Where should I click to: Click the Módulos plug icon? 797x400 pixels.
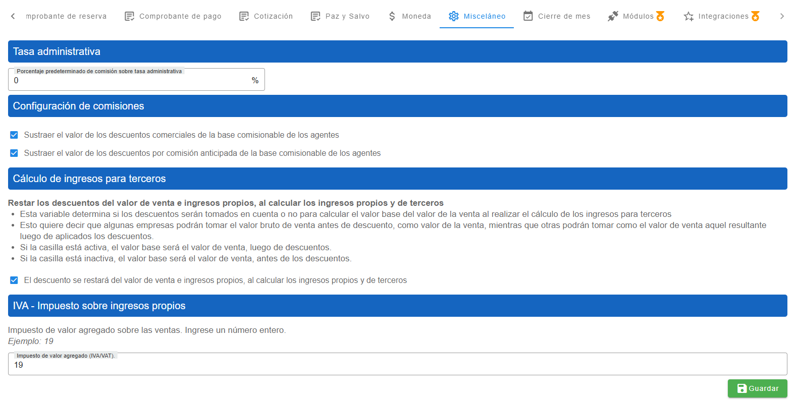pos(613,16)
